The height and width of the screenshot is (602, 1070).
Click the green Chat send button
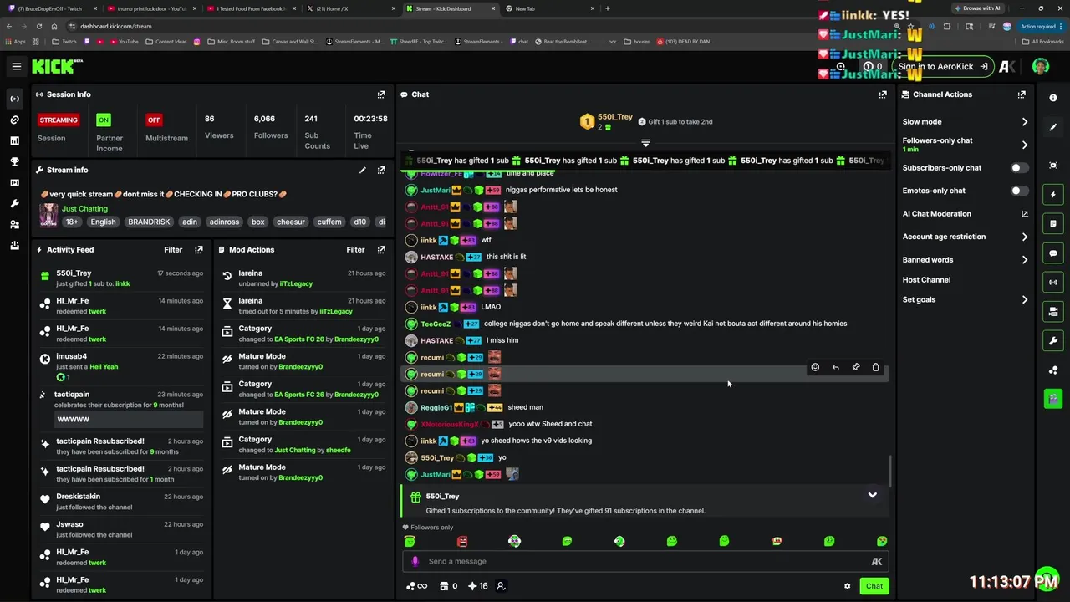(874, 586)
